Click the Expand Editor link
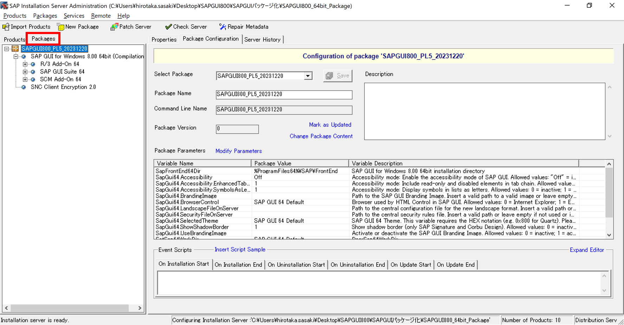624x325 pixels. point(587,250)
